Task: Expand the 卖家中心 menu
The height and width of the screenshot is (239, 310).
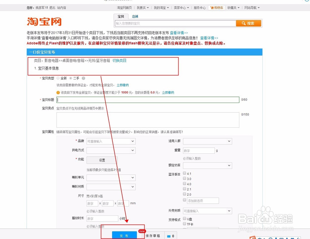Action: click(181, 8)
